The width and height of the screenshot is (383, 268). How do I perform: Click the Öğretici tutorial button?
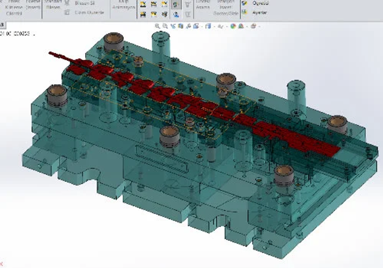point(260,3)
